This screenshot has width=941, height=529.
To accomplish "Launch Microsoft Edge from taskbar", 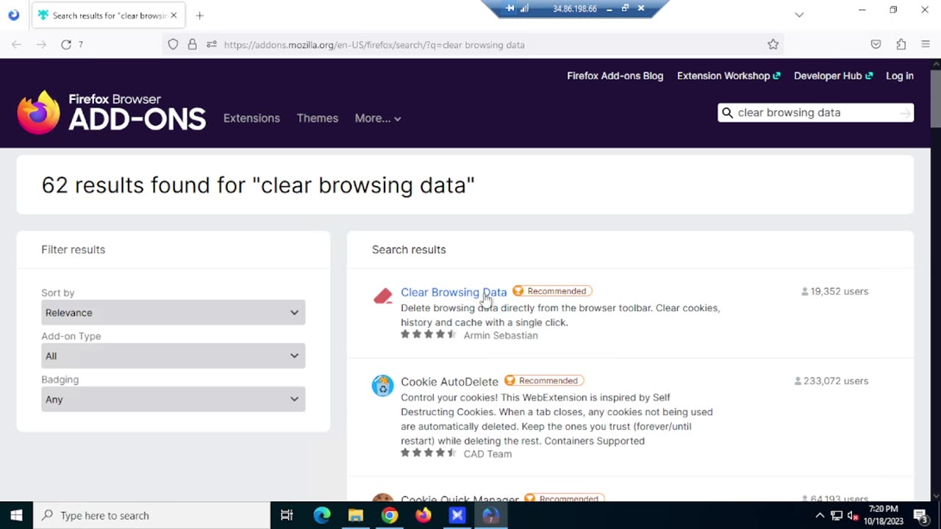I will (x=322, y=515).
